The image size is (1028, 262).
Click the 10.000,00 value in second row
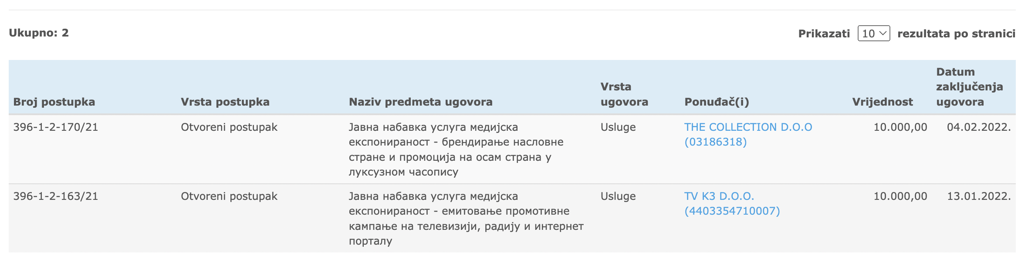point(900,196)
